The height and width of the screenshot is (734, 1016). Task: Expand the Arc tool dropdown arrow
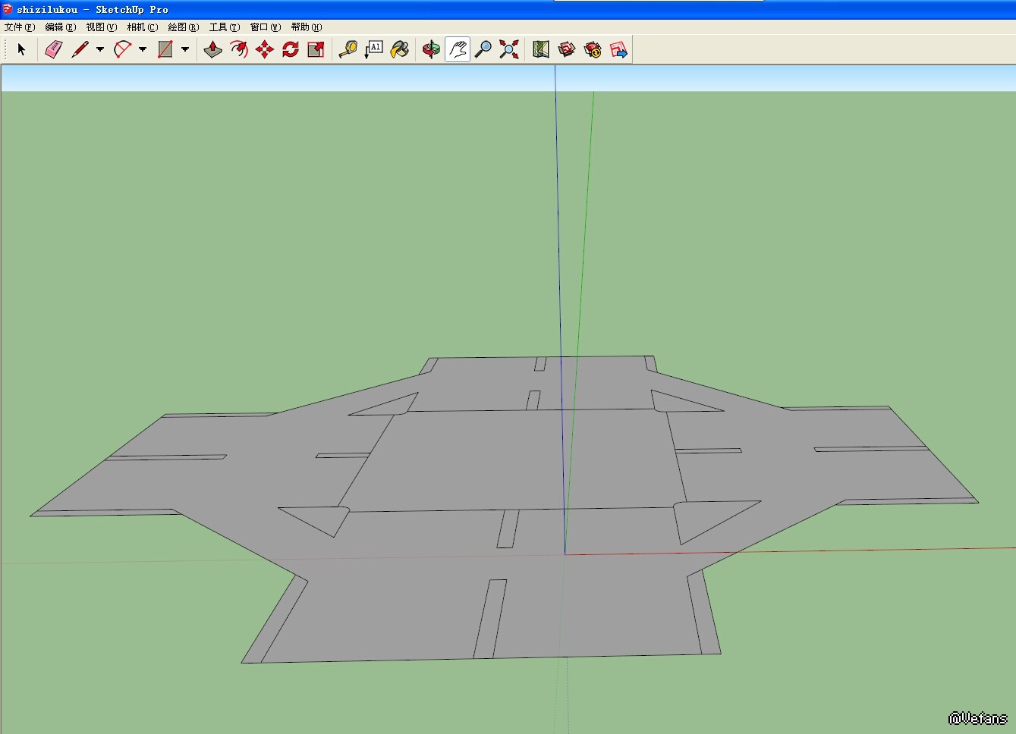point(142,49)
